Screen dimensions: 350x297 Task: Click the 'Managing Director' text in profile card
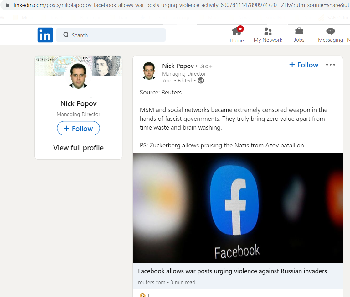[78, 114]
